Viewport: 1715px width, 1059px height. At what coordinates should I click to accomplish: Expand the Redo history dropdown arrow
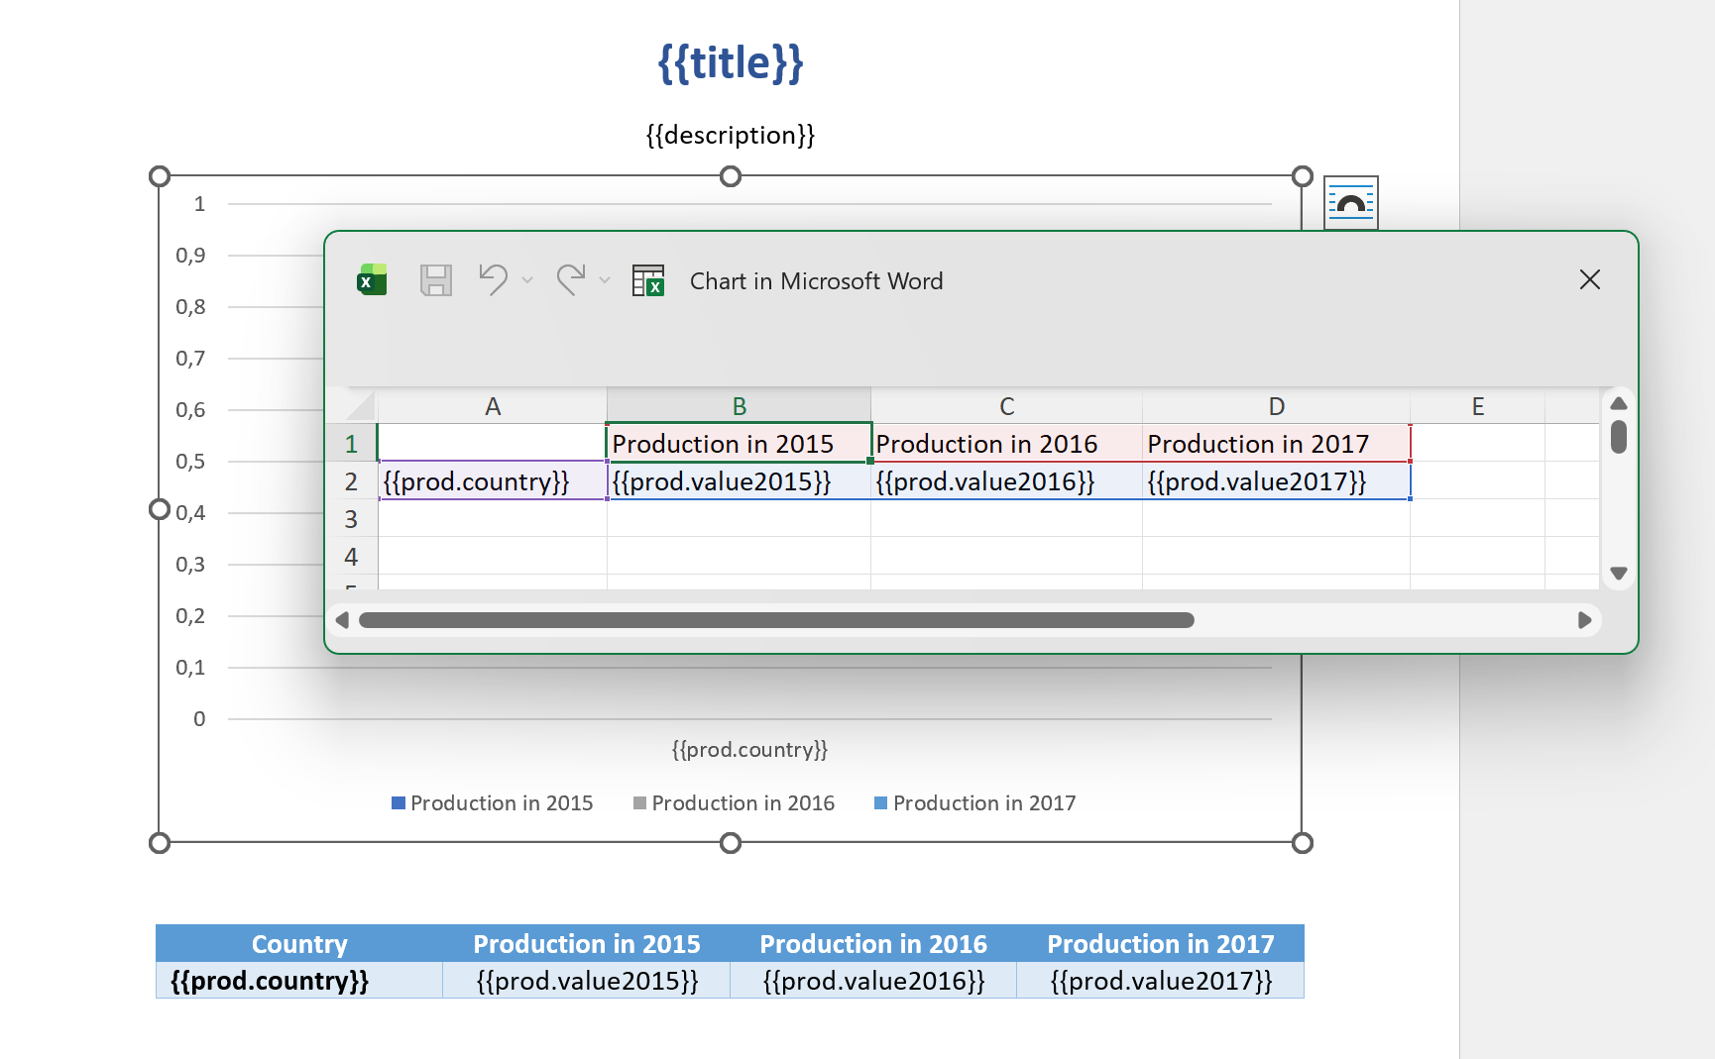tap(605, 280)
